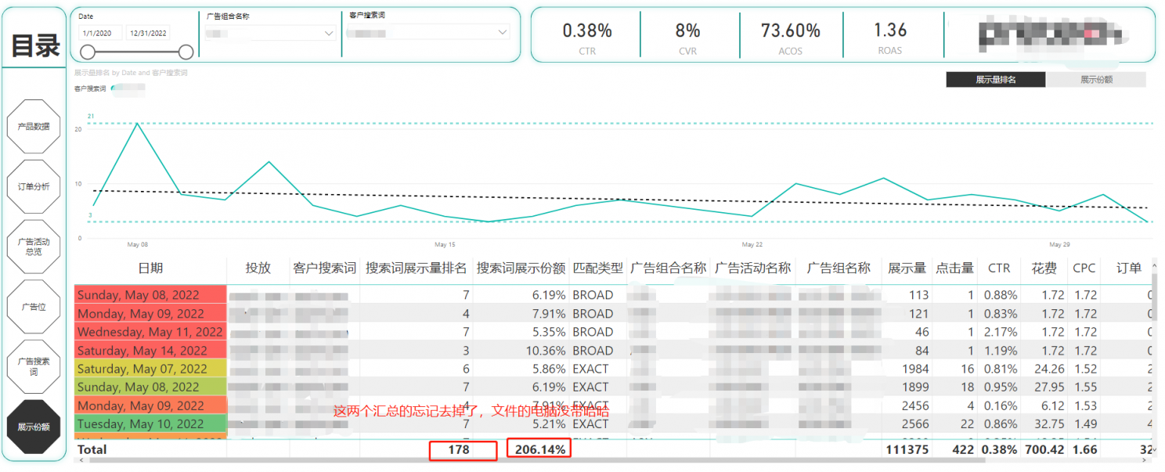Sort the table by the CTR column
Viewport: 1165px width, 472px height.
[x=1000, y=268]
